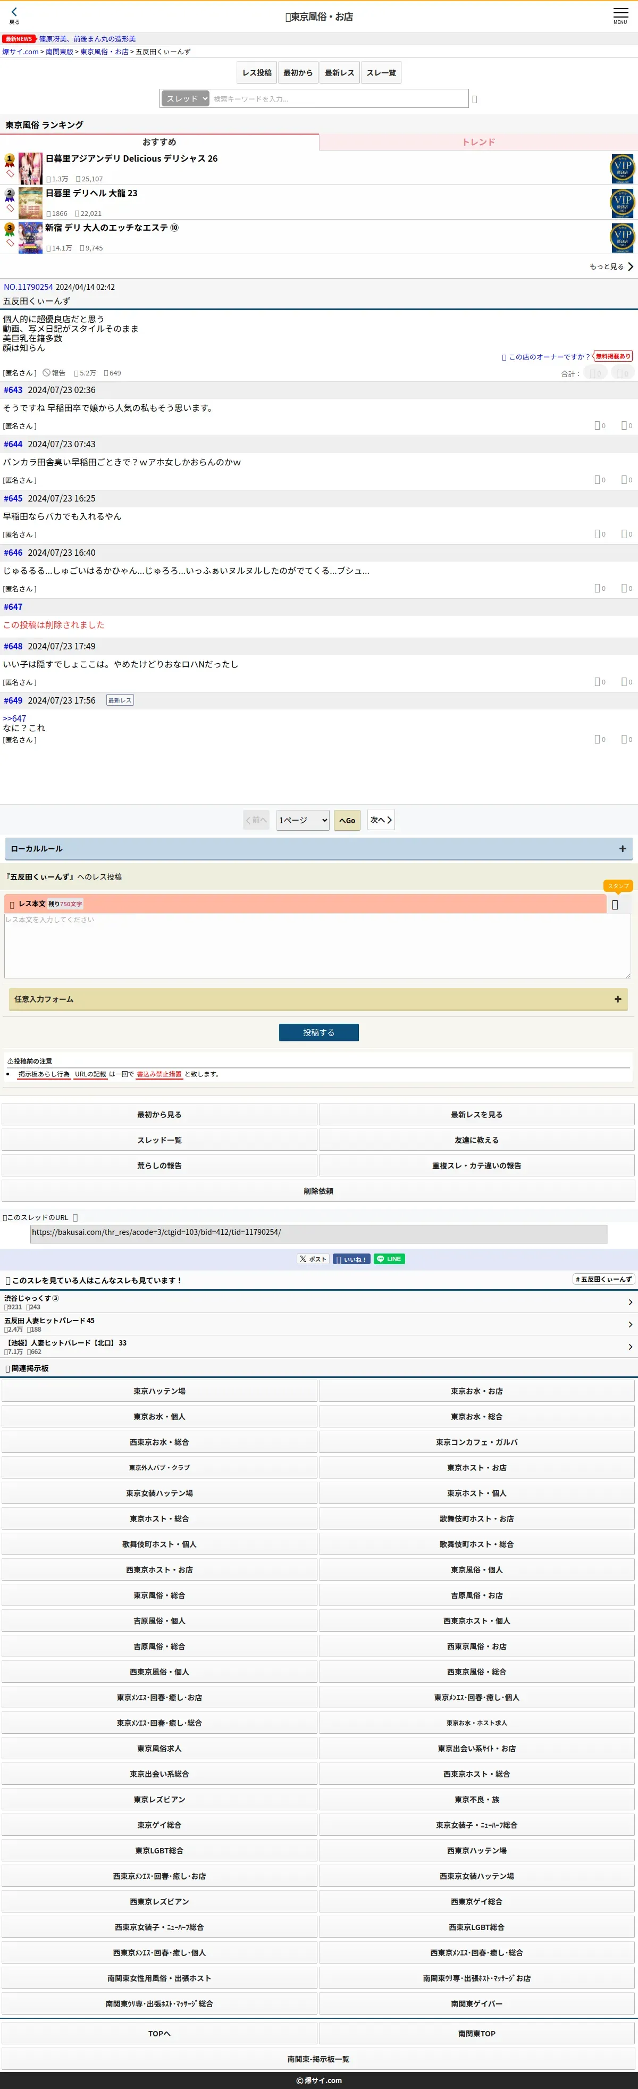The height and width of the screenshot is (2089, 638).
Task: Expand the 任意入力フォーム section
Action: (318, 999)
